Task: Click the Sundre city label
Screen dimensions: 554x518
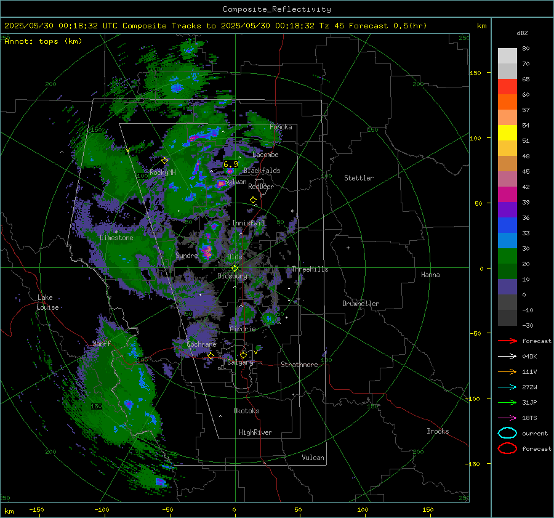Action: (187, 256)
